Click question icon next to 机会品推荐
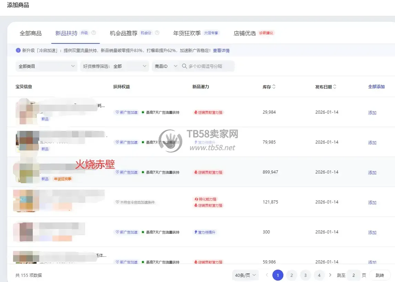Viewport: 395px width, 282px height. (x=157, y=33)
